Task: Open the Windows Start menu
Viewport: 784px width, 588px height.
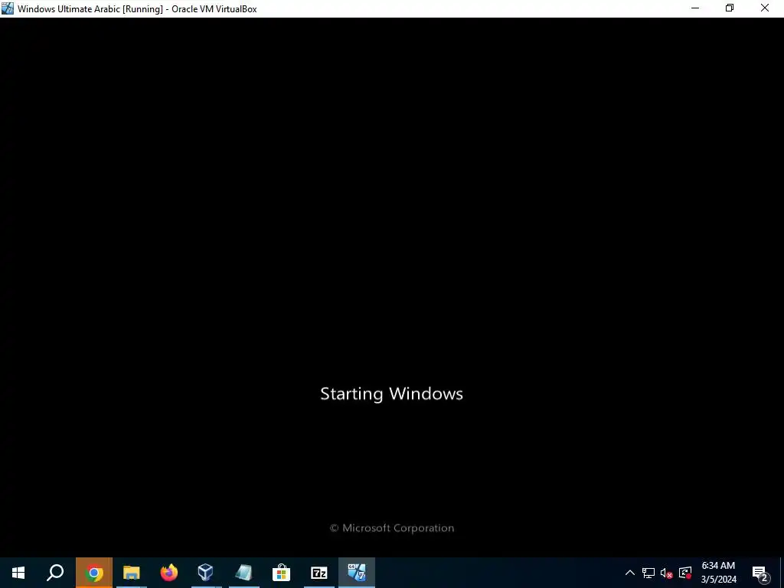Action: point(18,573)
